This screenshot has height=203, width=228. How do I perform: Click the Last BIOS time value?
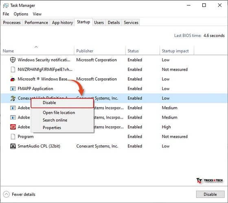(x=214, y=36)
